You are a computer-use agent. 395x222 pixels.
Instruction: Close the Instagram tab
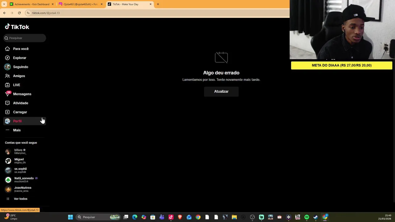(x=102, y=4)
